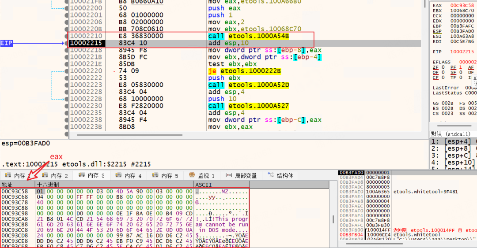Image resolution: width=477 pixels, height=248 pixels.
Task: Select stack entry 00B3FAD0
Action: click(x=352, y=173)
